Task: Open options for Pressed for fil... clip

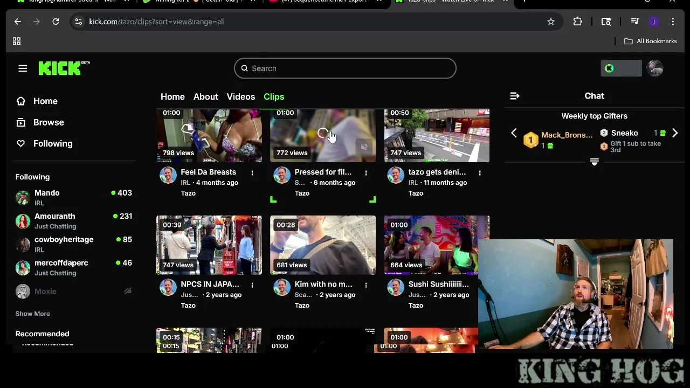Action: [366, 172]
